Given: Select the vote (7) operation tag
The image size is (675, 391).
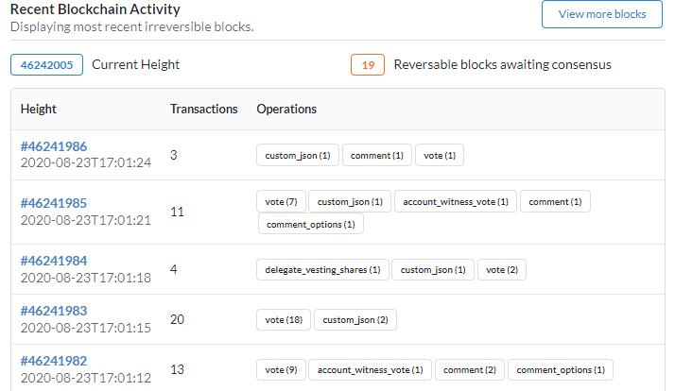Looking at the screenshot, I should coord(281,202).
